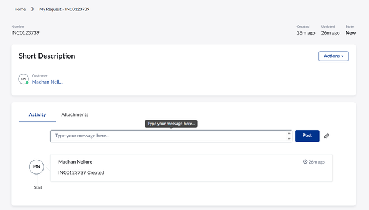
Task: Click the MN customer avatar
Action: tap(23, 79)
